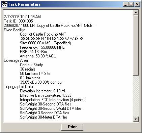Click SoftWright 30-Second World DTA files
Screen dimensions: 142x133
[51, 108]
